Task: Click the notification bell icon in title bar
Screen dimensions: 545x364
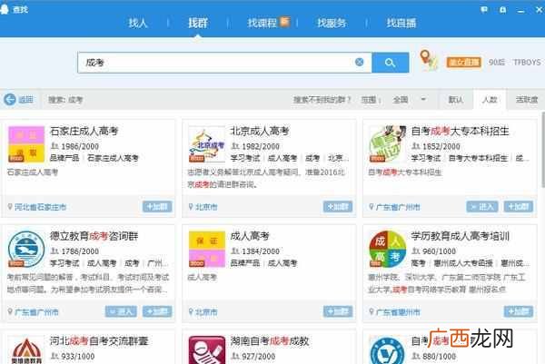Action: tap(502, 10)
